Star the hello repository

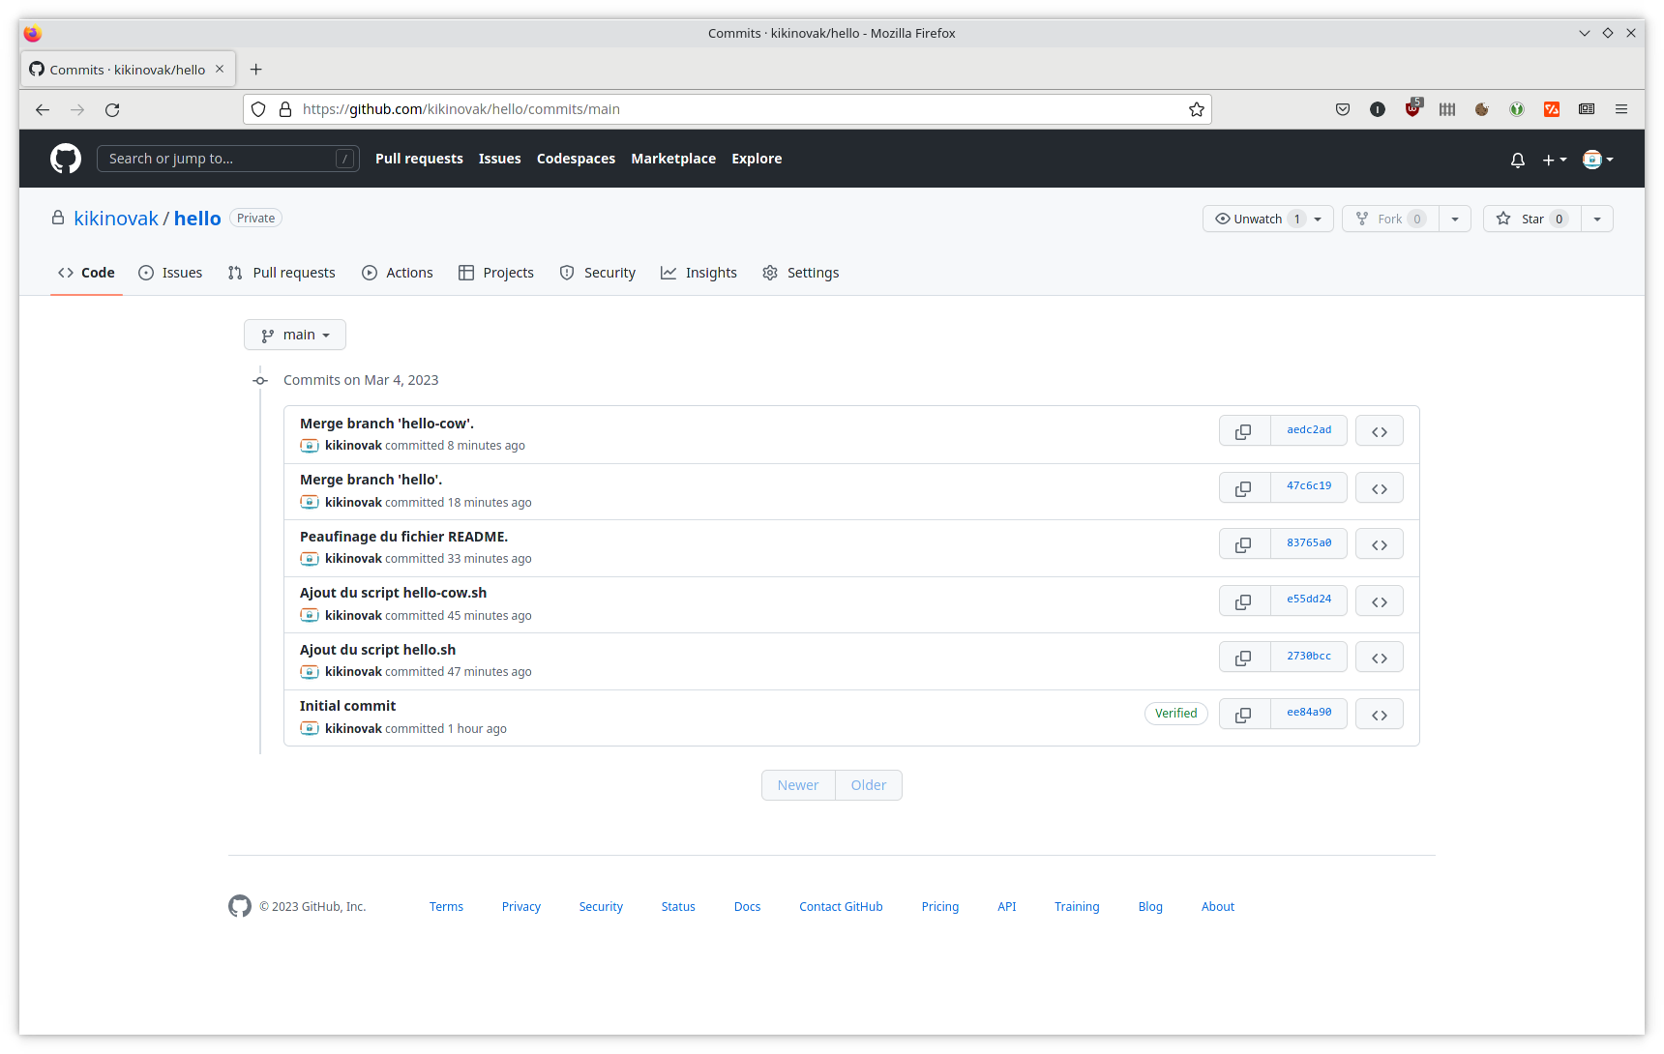click(x=1532, y=219)
